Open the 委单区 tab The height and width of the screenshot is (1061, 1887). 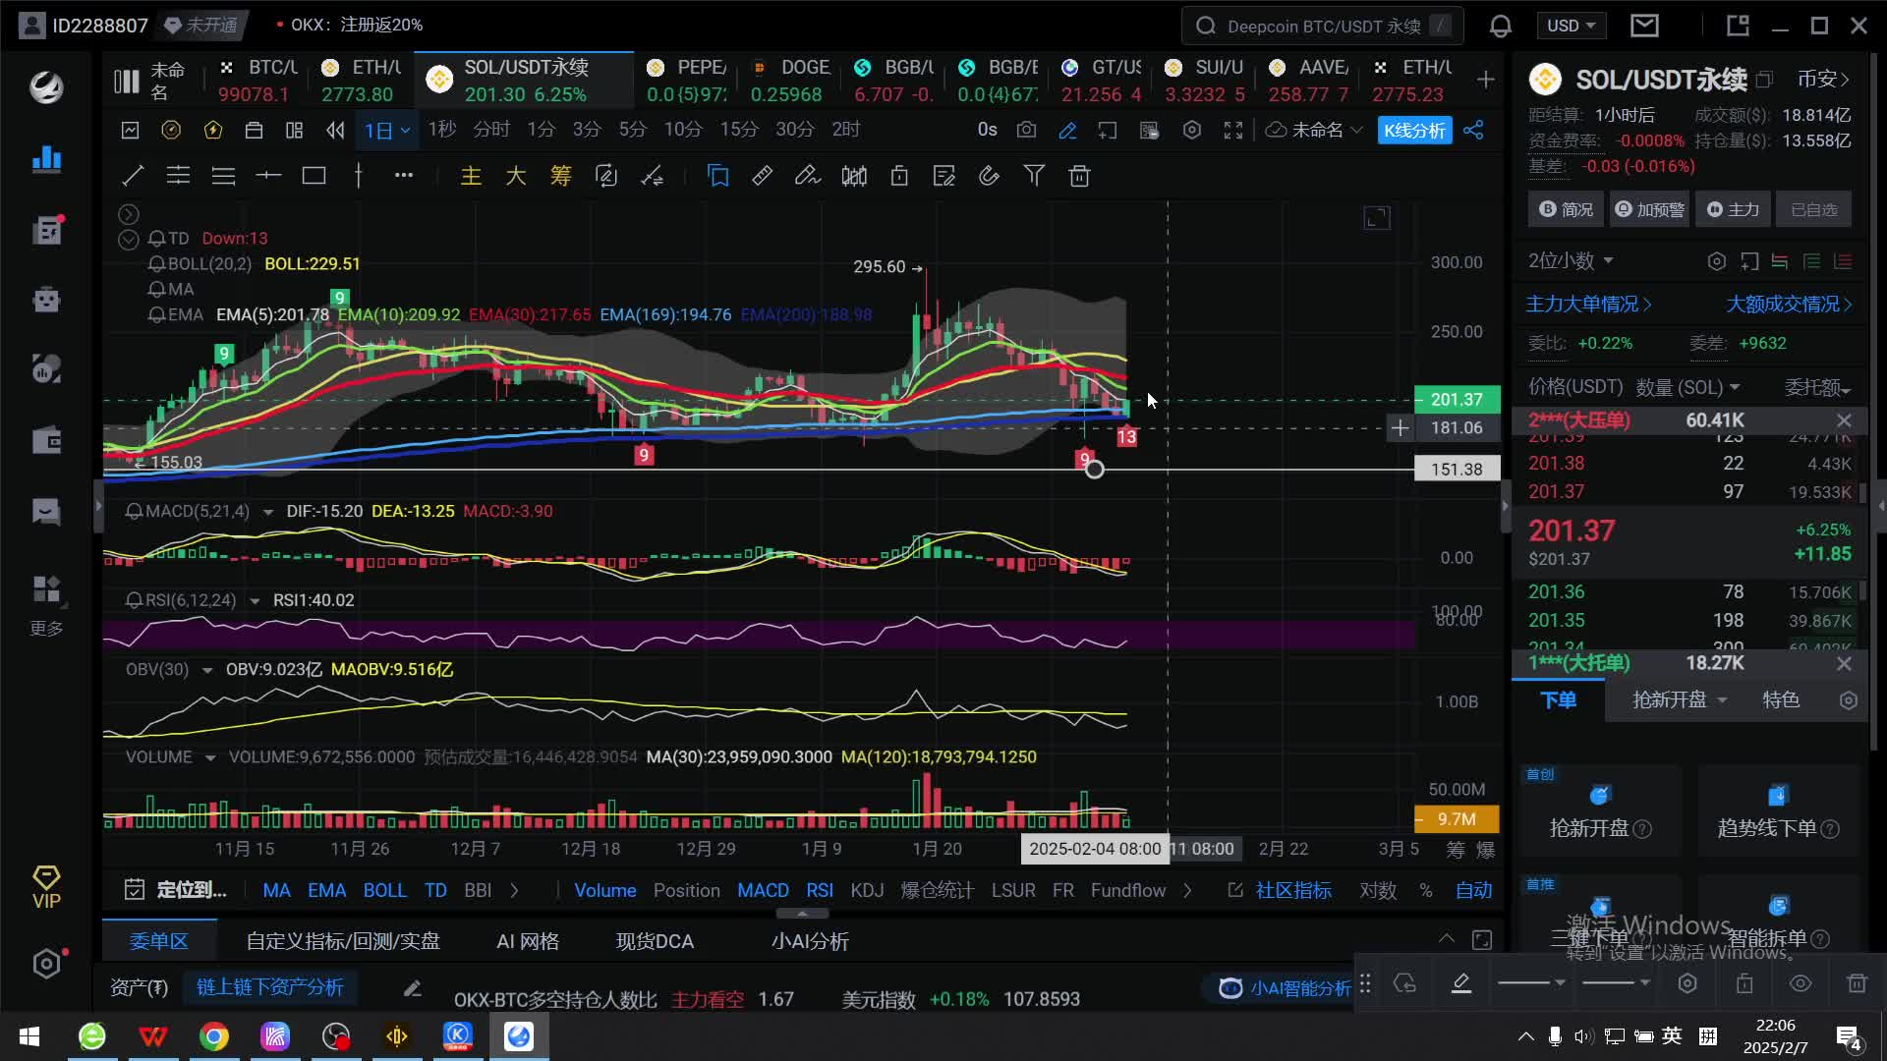pos(158,941)
